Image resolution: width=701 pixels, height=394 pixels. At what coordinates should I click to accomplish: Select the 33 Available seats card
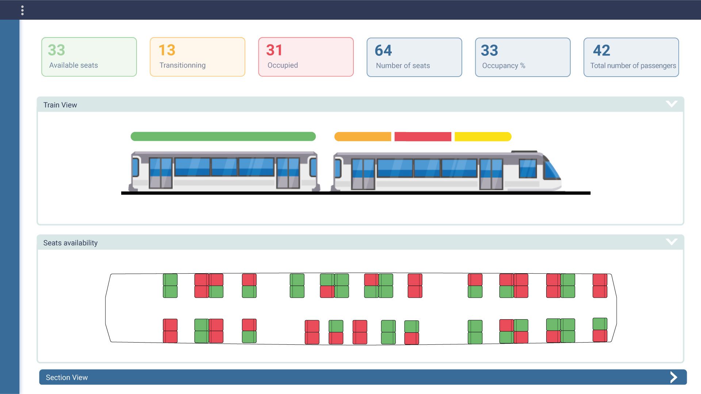pos(89,57)
